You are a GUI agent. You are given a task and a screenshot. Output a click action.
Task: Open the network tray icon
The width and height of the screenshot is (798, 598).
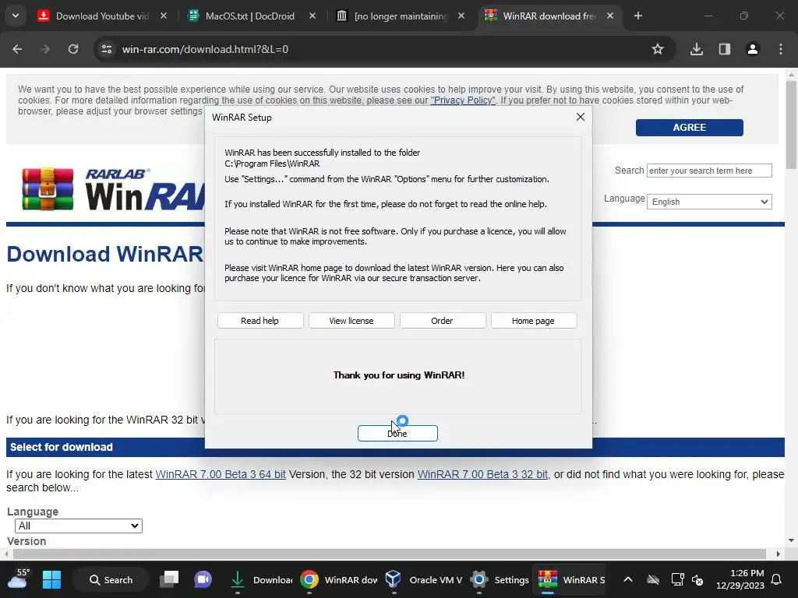[x=677, y=579]
